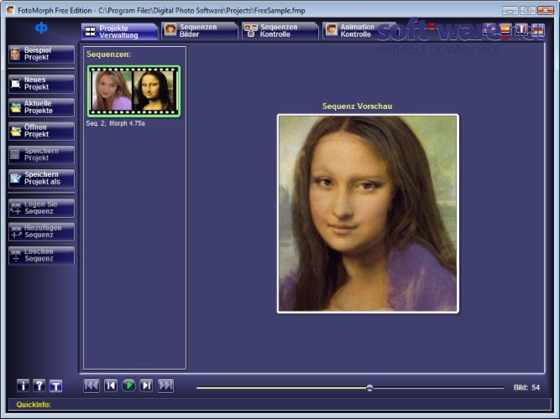Click the 'Bild: 54' frame counter

click(526, 387)
